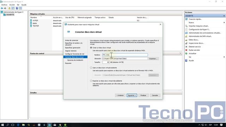Sort by the Estado column header
This screenshot has height=127, width=226.
tap(111, 17)
